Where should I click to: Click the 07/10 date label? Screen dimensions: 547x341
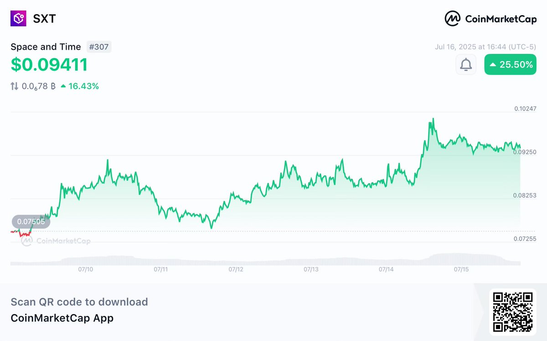(x=86, y=270)
